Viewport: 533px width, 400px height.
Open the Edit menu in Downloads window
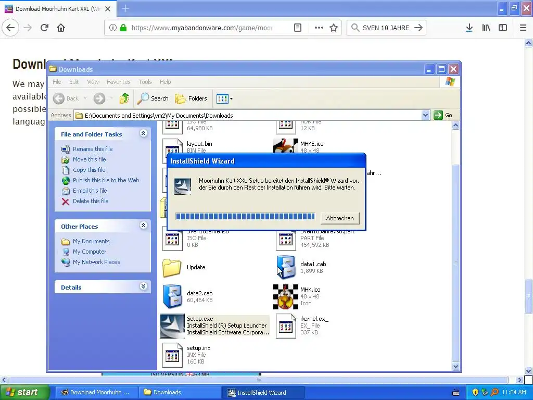(74, 82)
